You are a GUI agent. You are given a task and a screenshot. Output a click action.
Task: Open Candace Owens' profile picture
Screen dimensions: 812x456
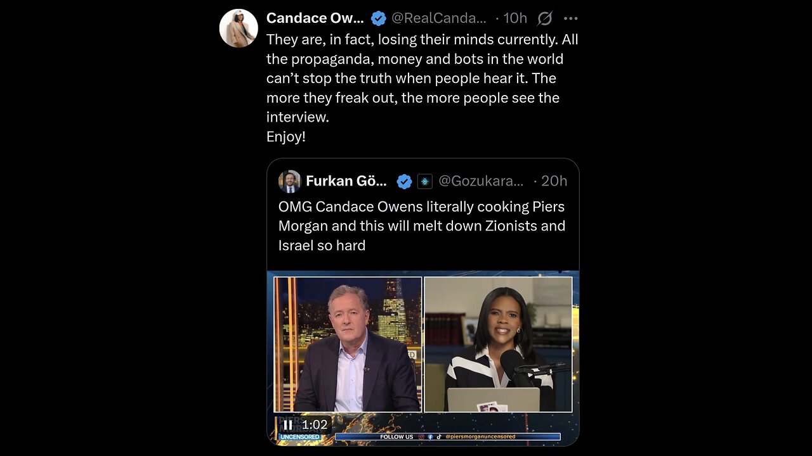click(239, 28)
